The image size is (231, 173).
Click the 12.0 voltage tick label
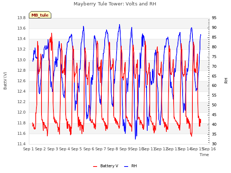[22, 112]
